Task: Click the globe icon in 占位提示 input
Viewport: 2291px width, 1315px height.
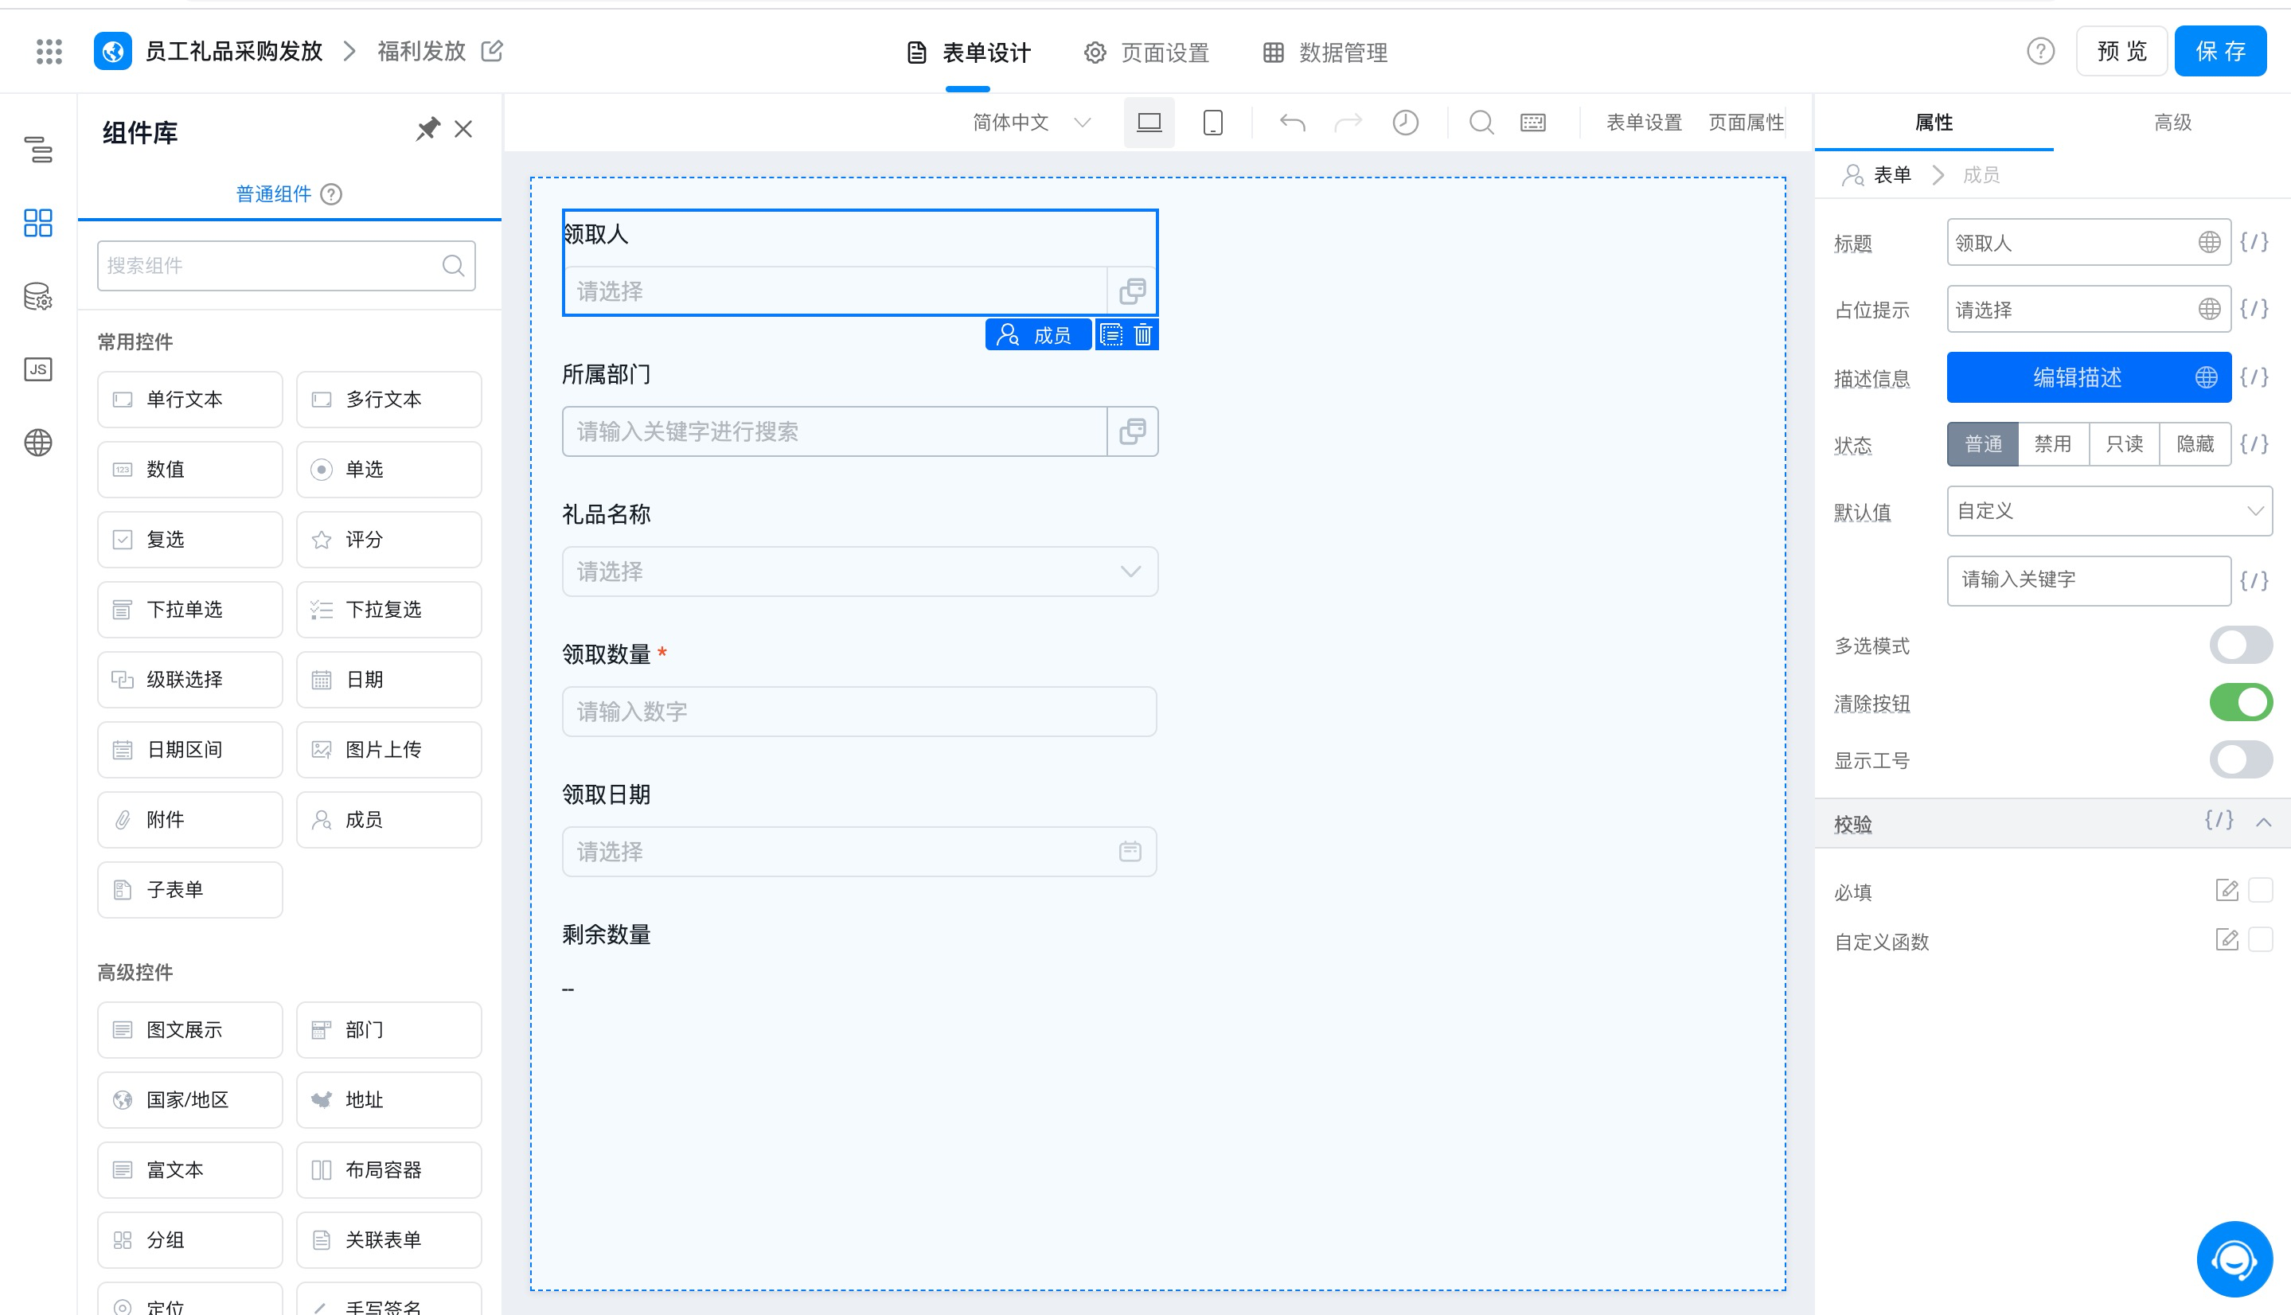Action: click(2209, 310)
